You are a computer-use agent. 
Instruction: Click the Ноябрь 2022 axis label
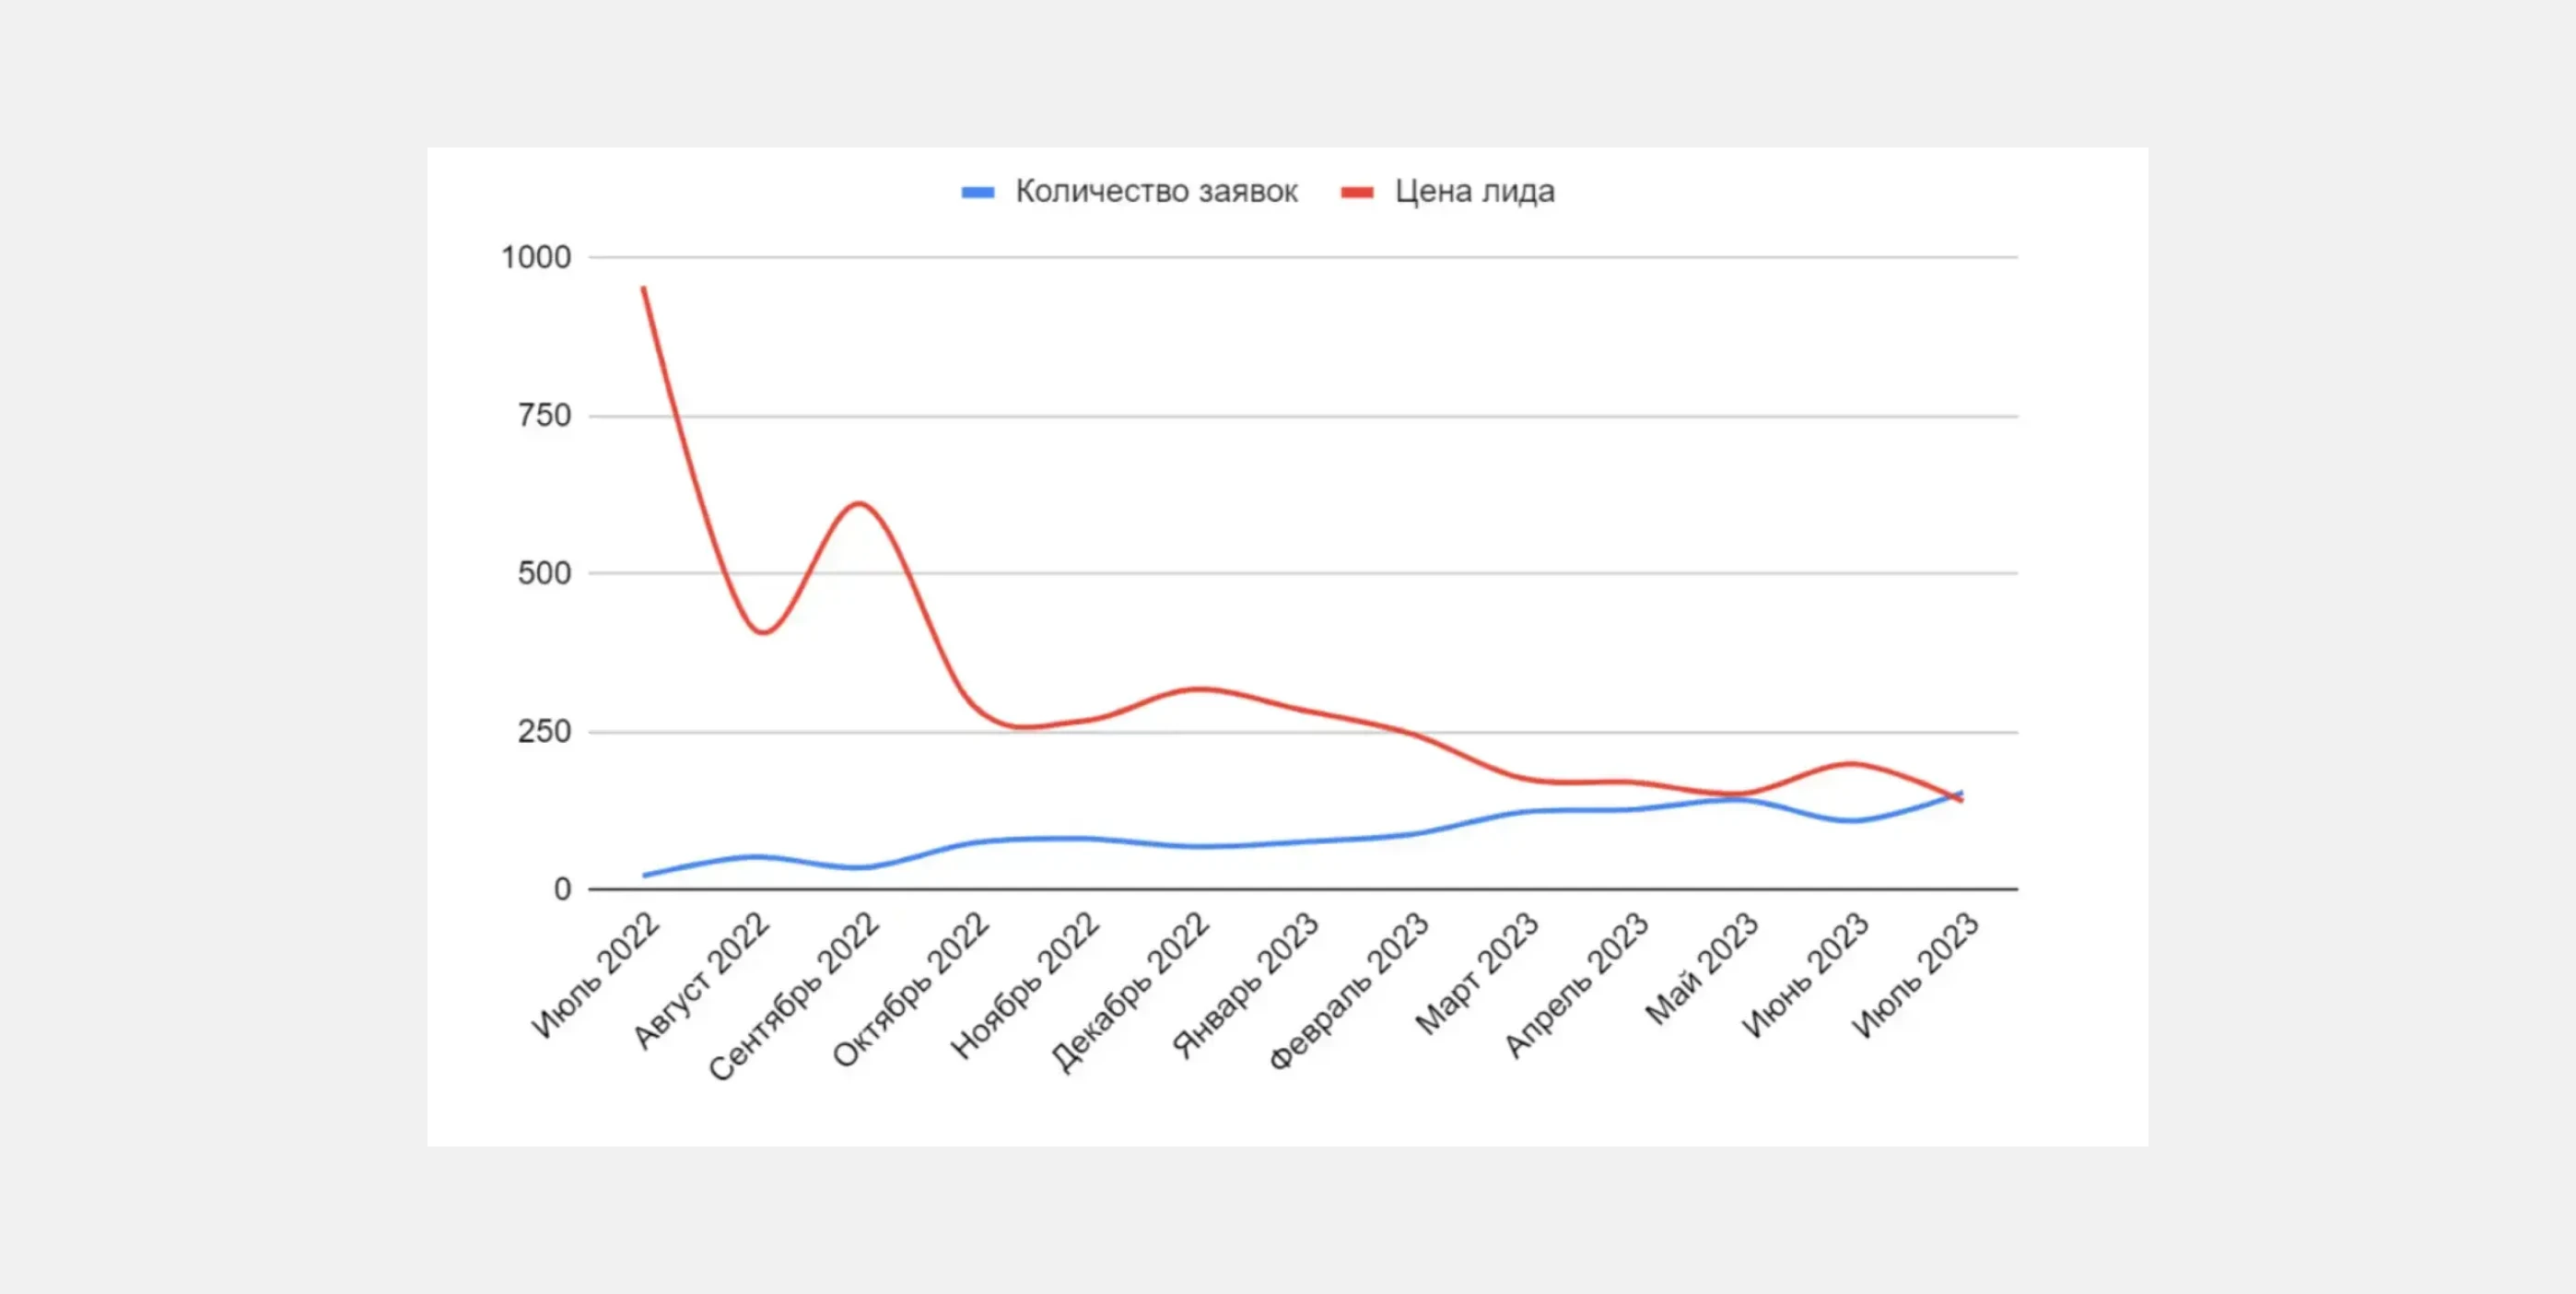tap(1025, 985)
